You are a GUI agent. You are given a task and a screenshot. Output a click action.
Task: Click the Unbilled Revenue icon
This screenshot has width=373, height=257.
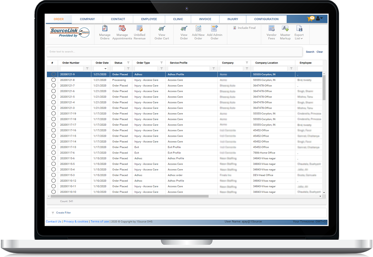140,29
